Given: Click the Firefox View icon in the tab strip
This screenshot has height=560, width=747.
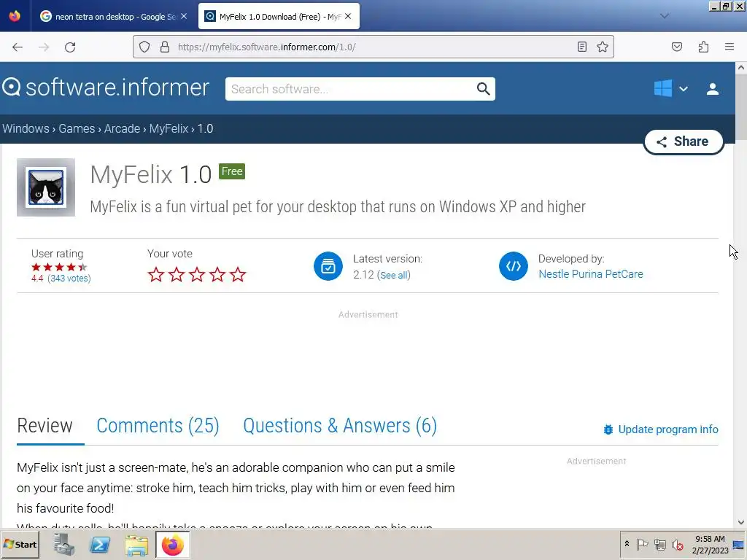Looking at the screenshot, I should (x=15, y=16).
